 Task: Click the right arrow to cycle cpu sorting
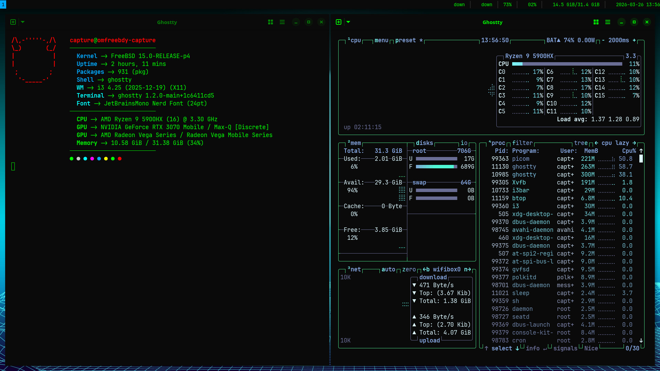coord(635,143)
